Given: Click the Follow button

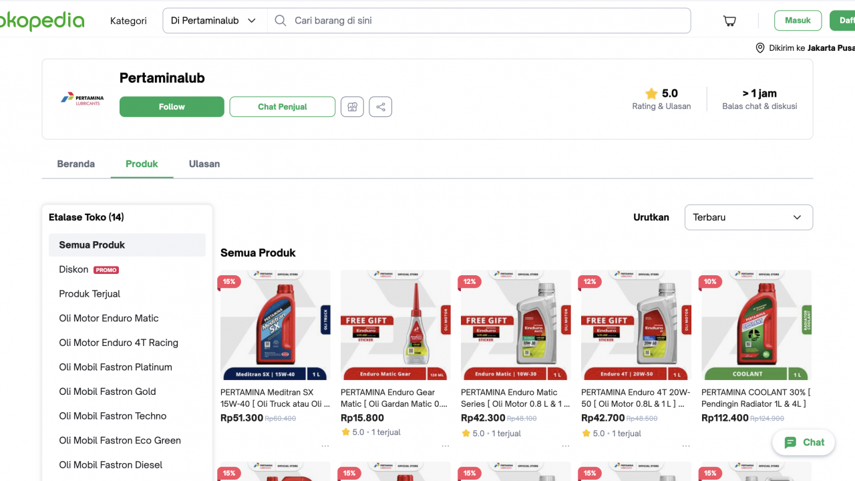Looking at the screenshot, I should pyautogui.click(x=172, y=106).
